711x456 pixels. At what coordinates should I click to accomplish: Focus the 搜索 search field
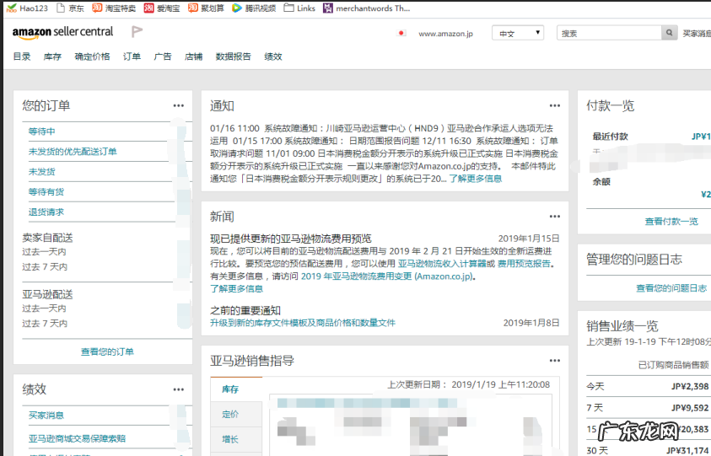point(609,33)
